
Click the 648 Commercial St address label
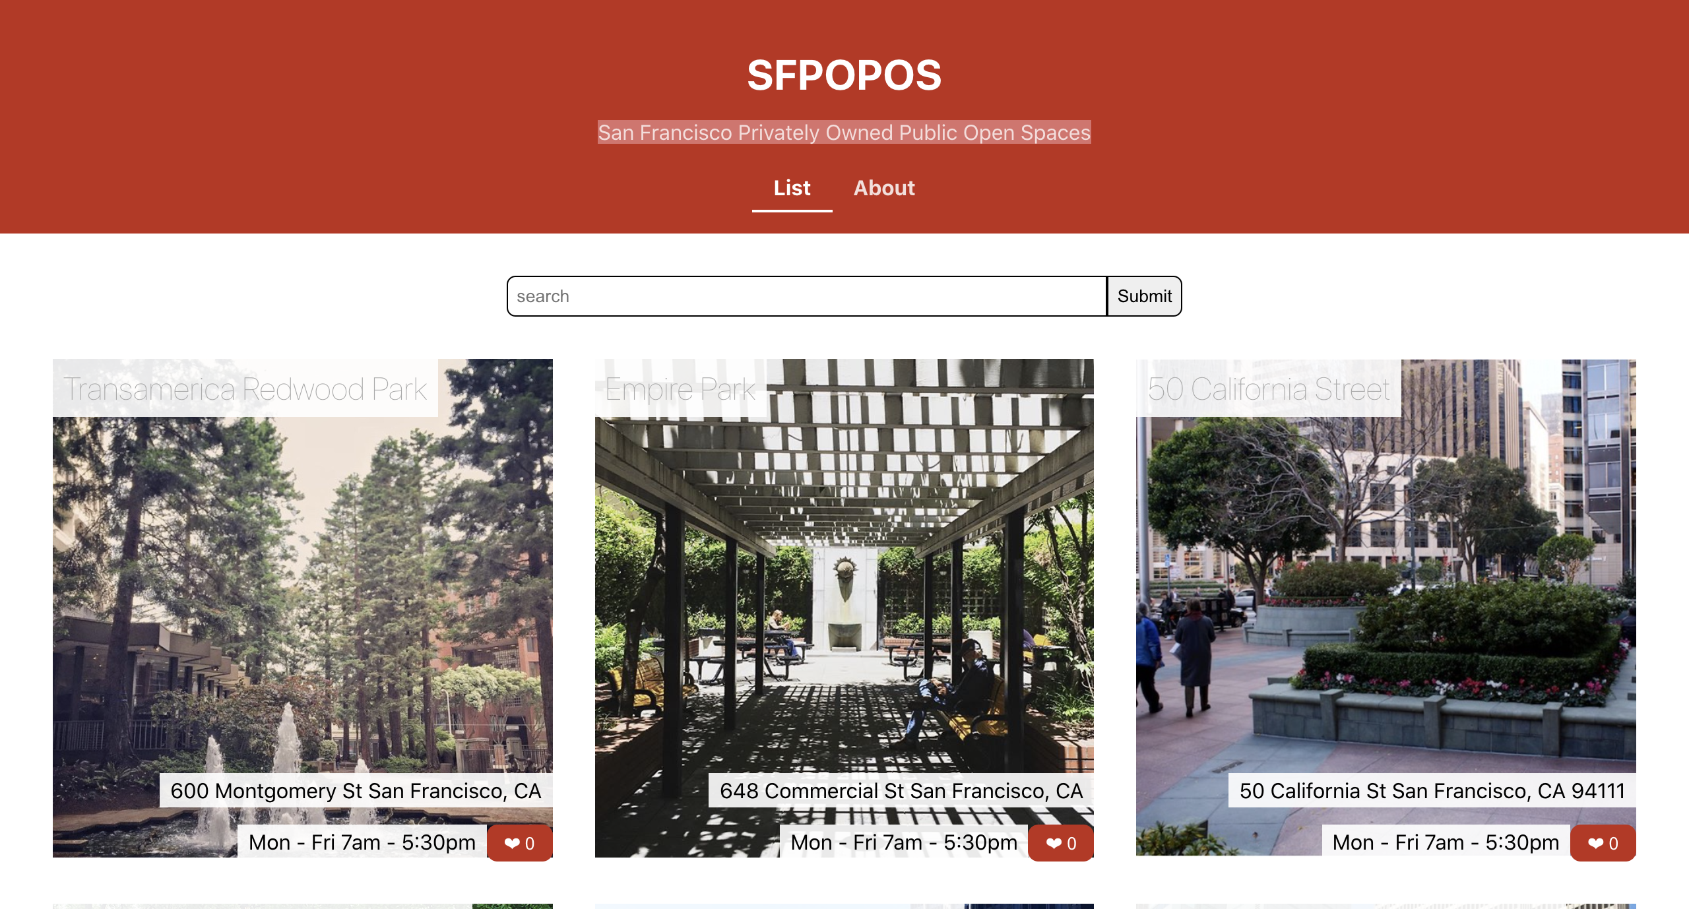[901, 790]
